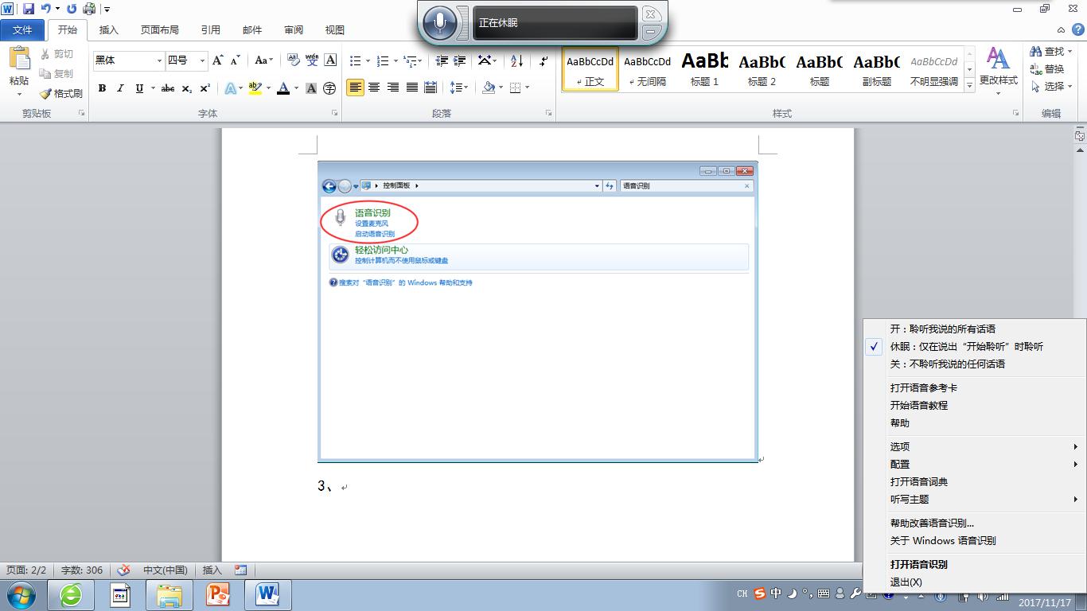Image resolution: width=1087 pixels, height=611 pixels.
Task: Click the Character Border icon
Action: tap(330, 60)
